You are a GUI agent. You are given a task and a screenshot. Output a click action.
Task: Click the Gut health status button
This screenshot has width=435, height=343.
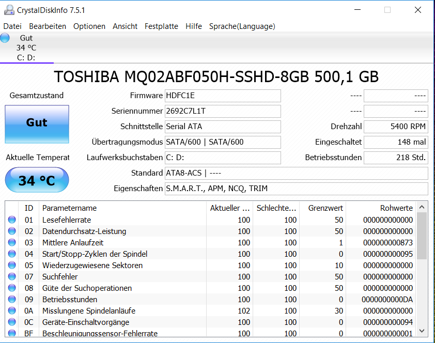tap(37, 124)
